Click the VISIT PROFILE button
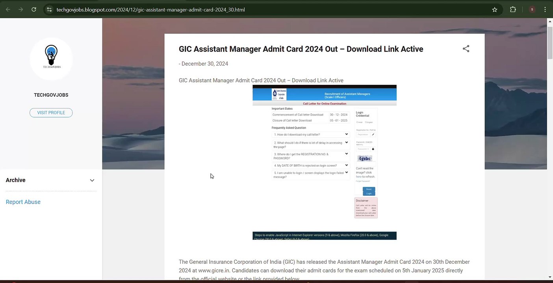 pos(51,113)
